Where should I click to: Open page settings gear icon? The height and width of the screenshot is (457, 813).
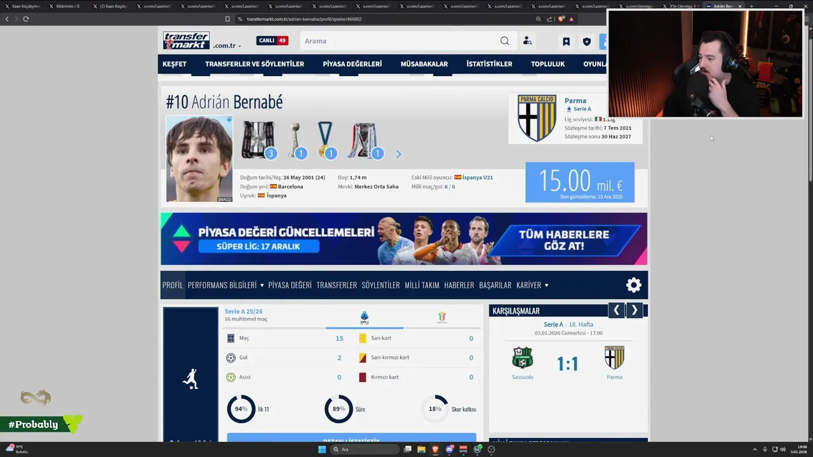[x=634, y=285]
